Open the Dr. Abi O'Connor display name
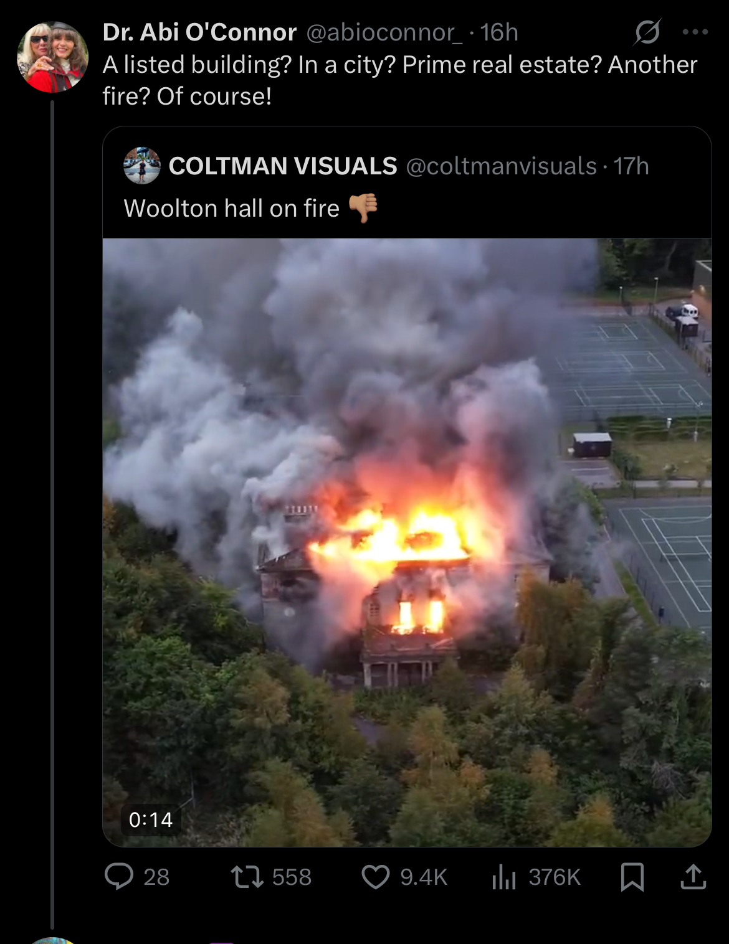Viewport: 729px width, 944px height. pos(199,32)
